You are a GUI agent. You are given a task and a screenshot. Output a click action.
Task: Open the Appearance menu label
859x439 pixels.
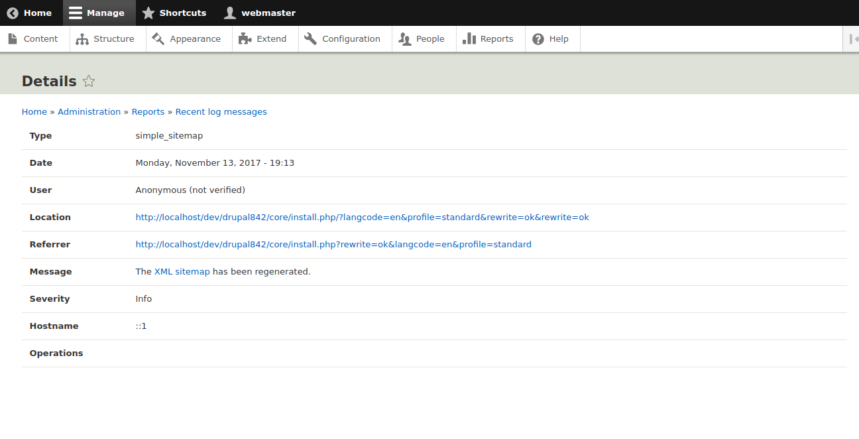tap(195, 39)
